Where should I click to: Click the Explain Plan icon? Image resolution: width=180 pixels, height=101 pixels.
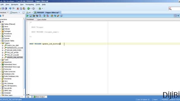point(37,16)
